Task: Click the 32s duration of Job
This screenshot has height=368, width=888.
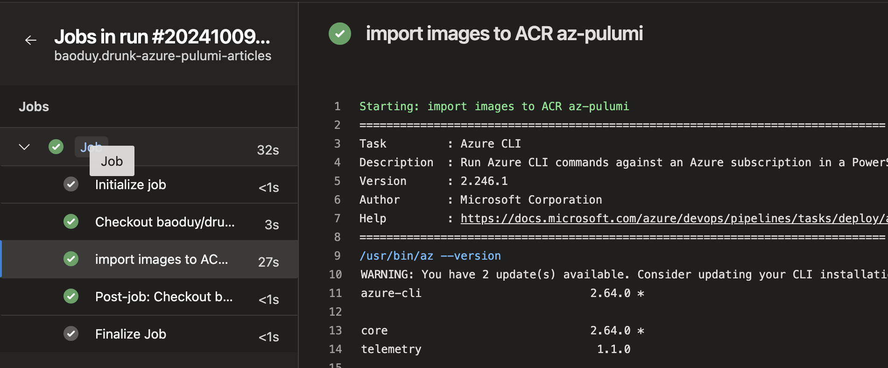Action: 268,150
